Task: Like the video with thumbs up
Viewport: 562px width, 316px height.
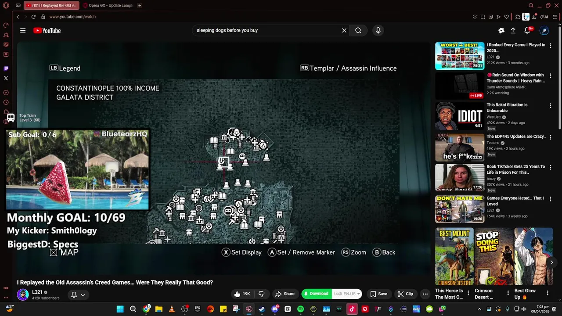Action: (x=241, y=294)
